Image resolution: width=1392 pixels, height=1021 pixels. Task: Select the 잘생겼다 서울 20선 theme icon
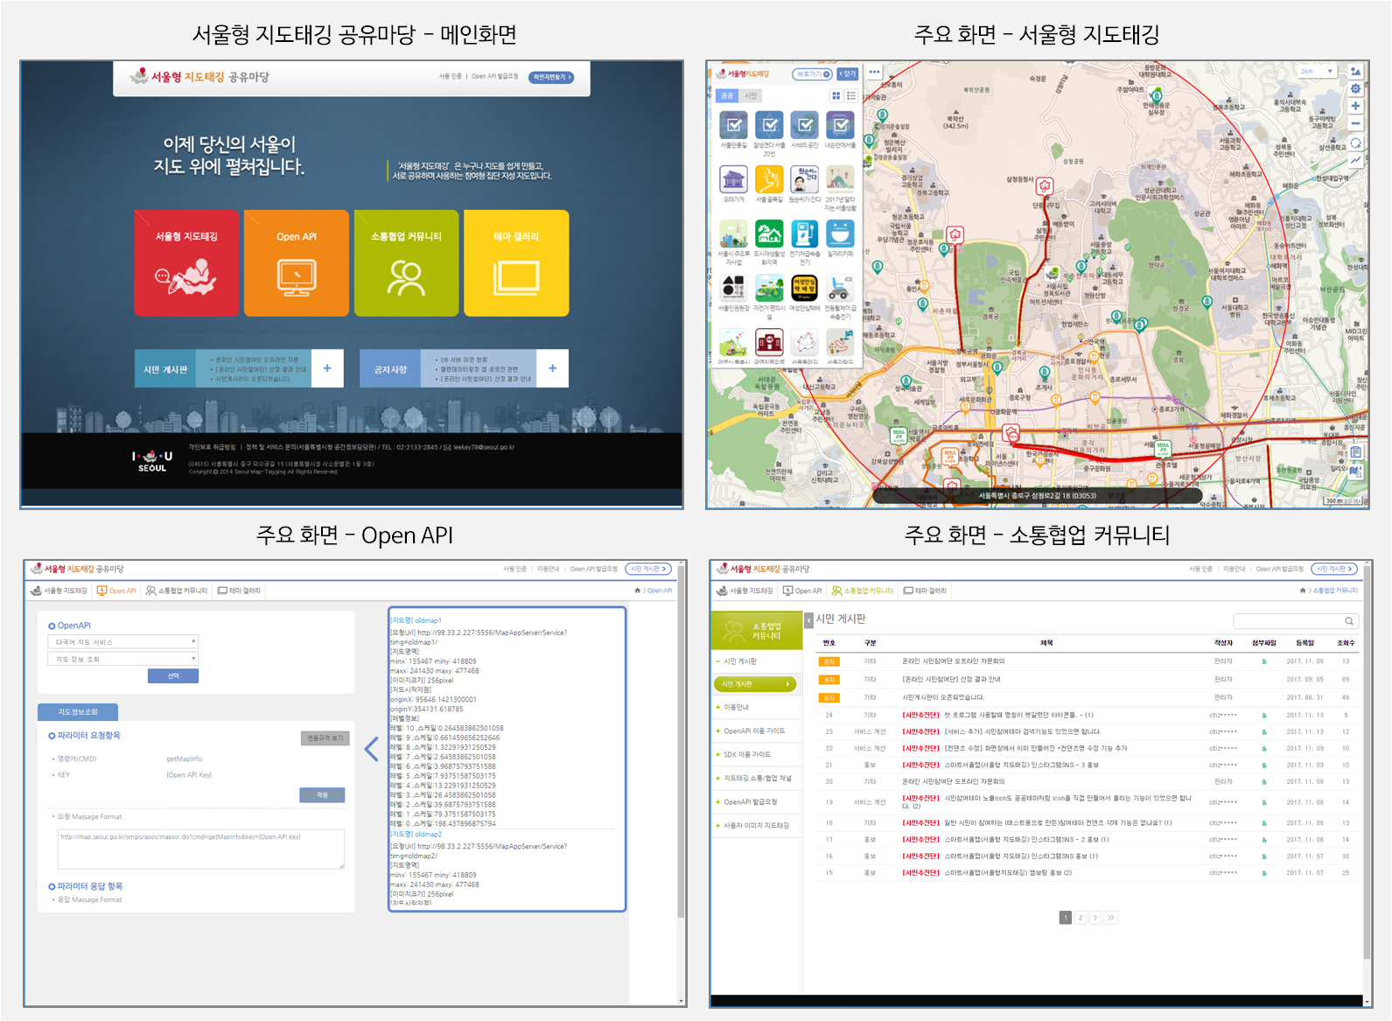769,125
